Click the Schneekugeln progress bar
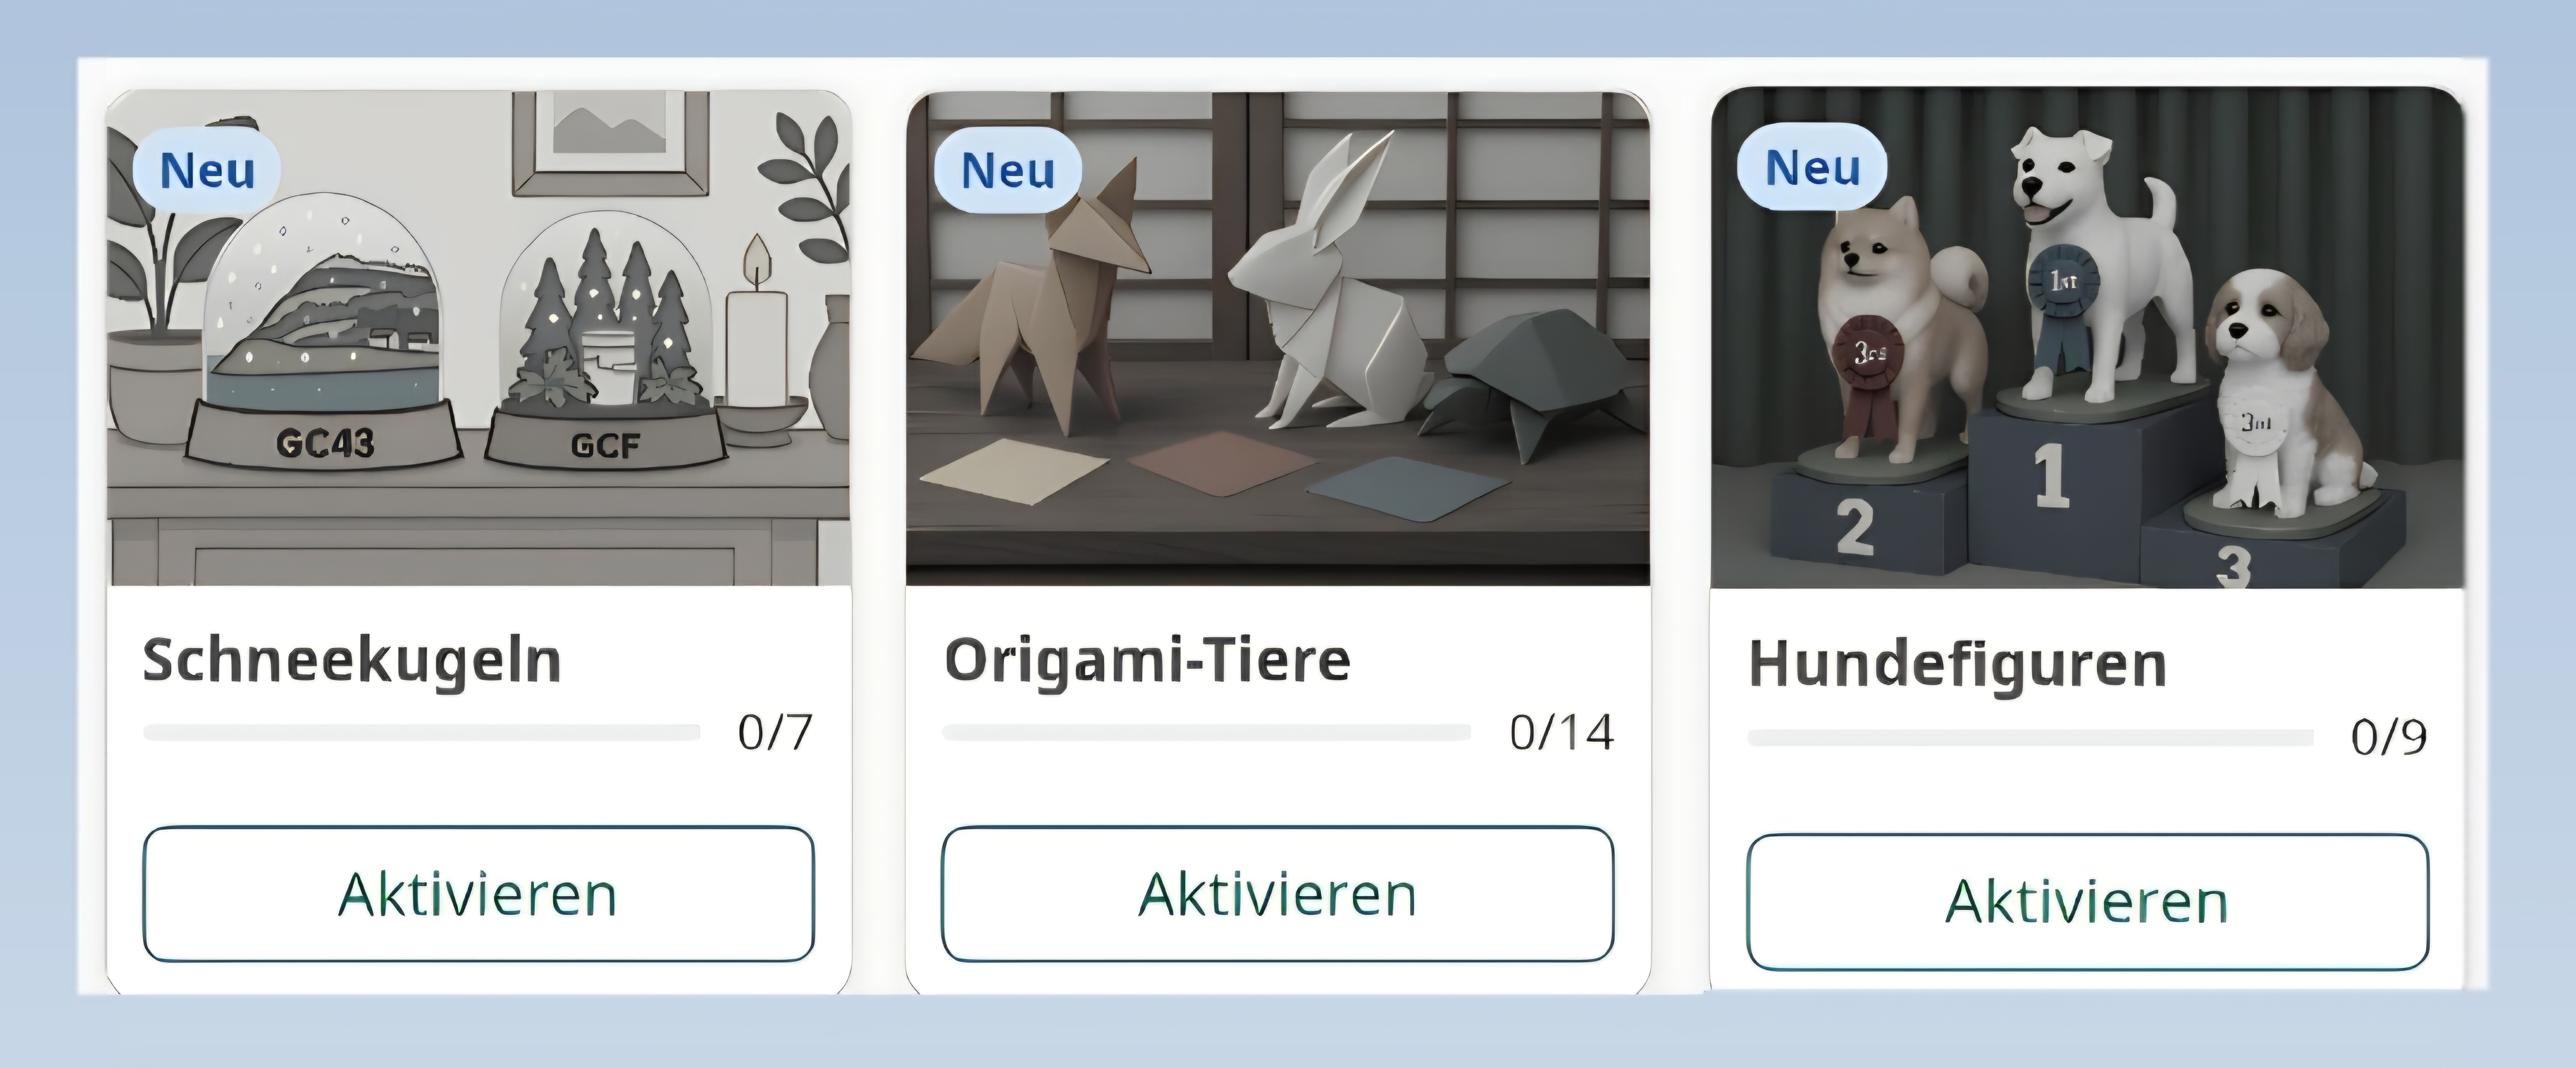 tap(421, 733)
